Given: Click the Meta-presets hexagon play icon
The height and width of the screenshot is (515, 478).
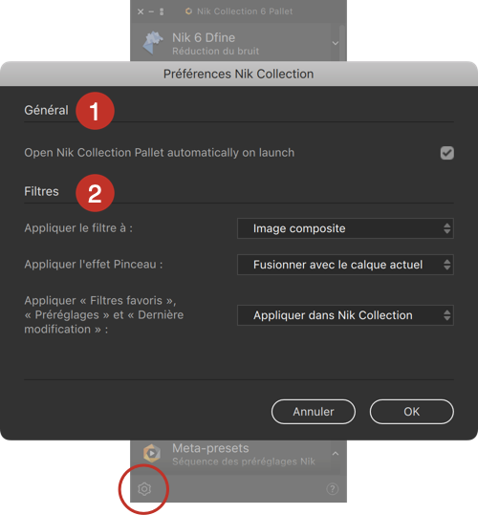Looking at the screenshot, I should coord(152,453).
